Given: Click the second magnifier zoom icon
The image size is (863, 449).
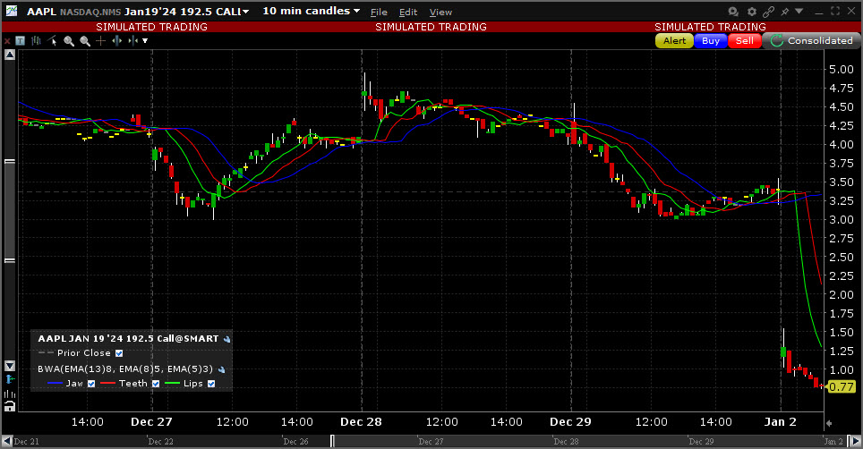Looking at the screenshot, I should coord(85,41).
